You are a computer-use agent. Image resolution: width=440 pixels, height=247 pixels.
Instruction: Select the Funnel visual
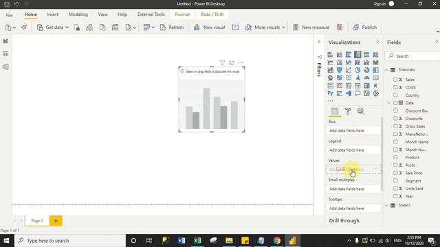coord(339,70)
